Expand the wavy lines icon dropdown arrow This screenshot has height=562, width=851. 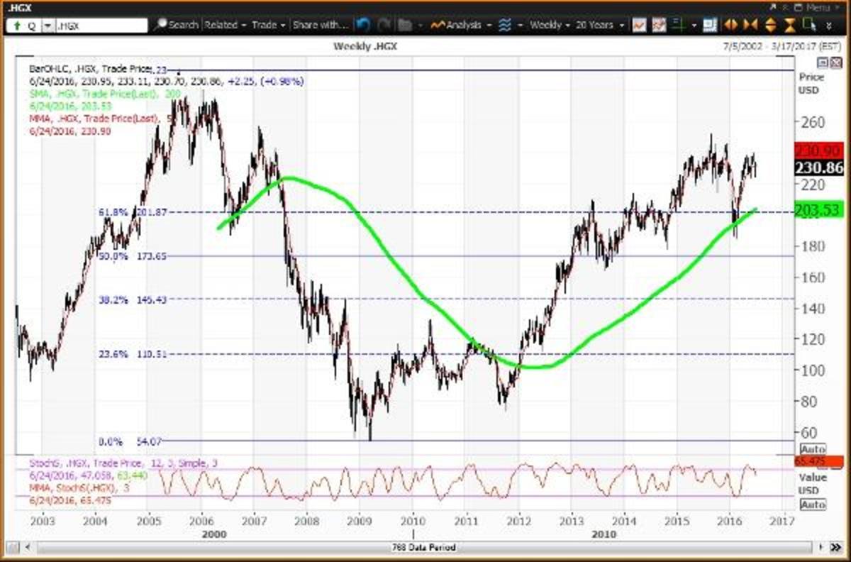[x=520, y=25]
